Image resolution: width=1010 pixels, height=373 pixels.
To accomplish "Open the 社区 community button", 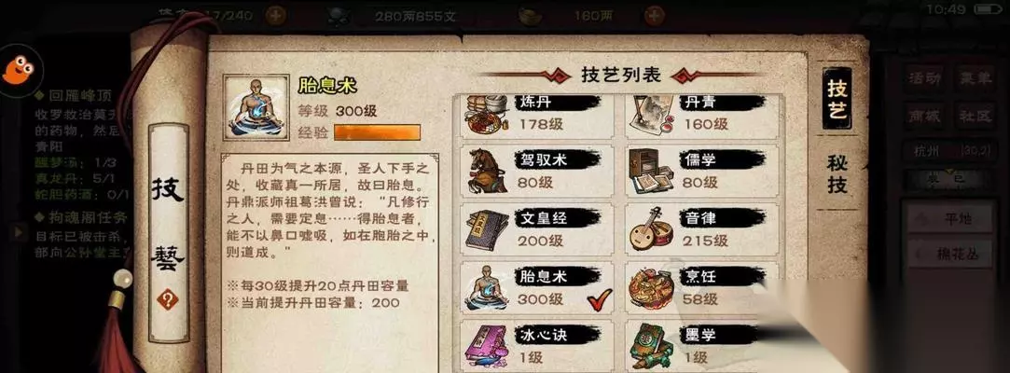I will 975,116.
